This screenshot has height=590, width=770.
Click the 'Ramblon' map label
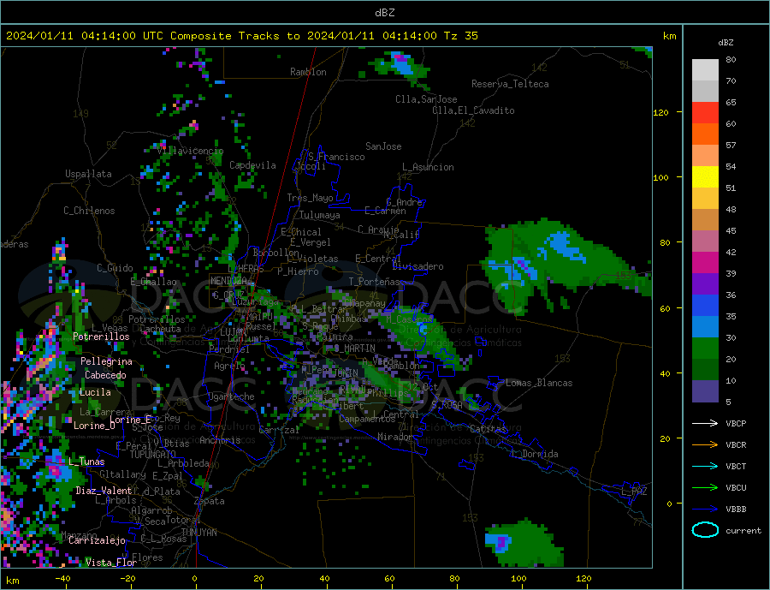(308, 72)
